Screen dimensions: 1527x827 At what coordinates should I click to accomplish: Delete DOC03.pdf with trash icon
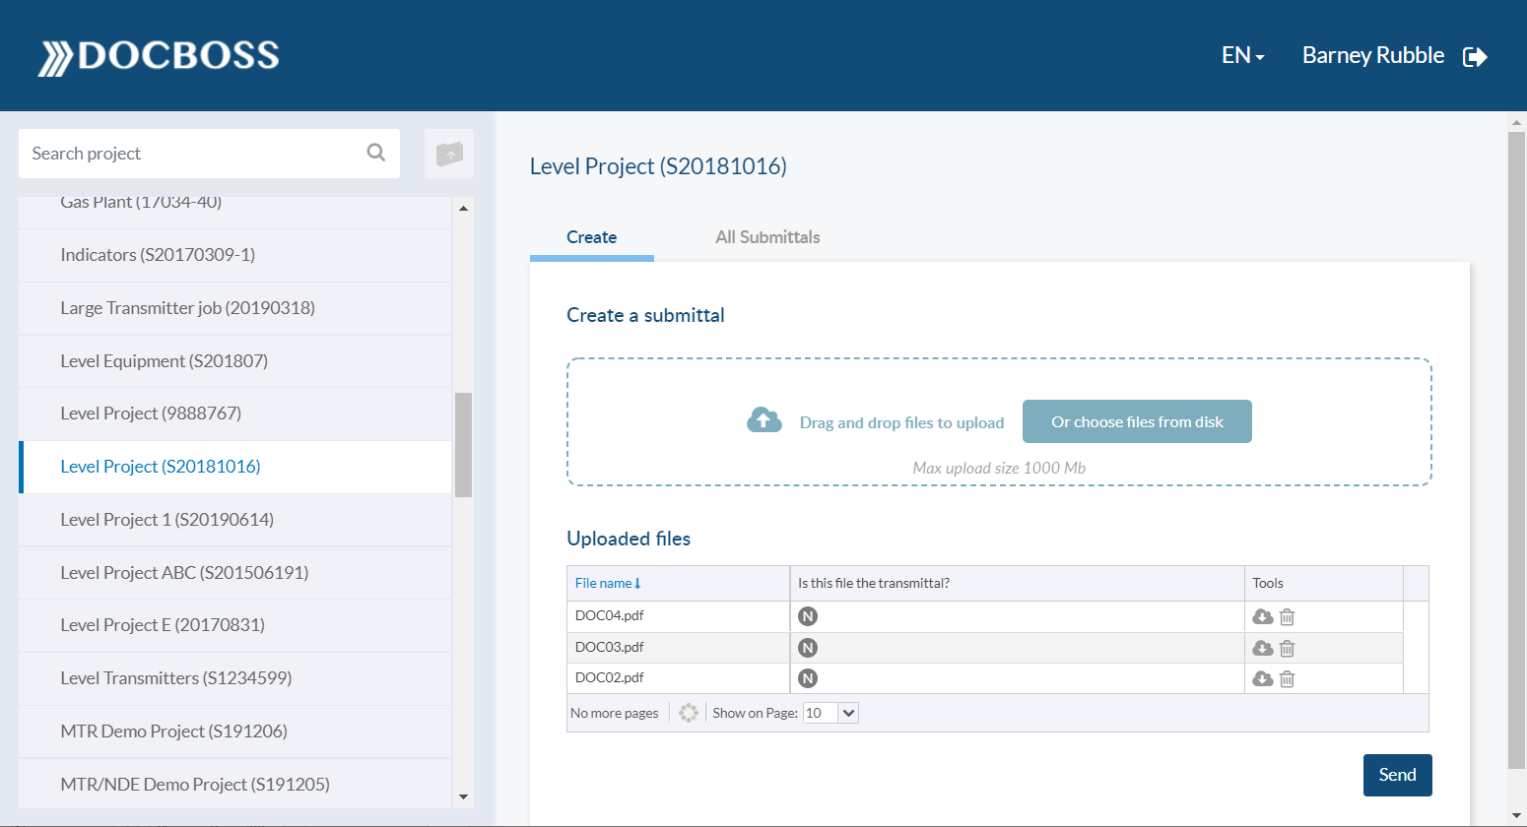pos(1287,649)
